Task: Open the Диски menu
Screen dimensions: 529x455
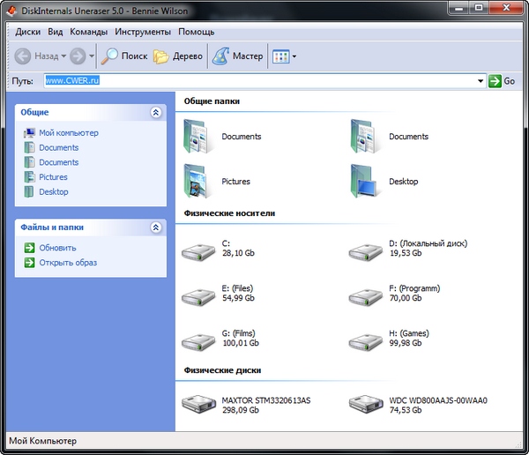Action: 27,32
